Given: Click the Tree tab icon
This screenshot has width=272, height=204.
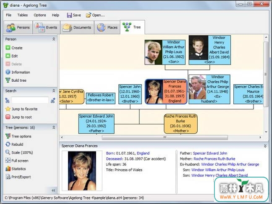Looking at the screenshot, I should pyautogui.click(x=127, y=27).
